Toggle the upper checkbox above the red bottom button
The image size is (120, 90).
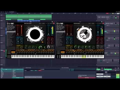(x=78, y=75)
